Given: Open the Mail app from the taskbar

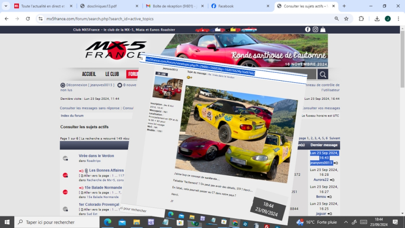Looking at the screenshot, I should (x=122, y=222).
